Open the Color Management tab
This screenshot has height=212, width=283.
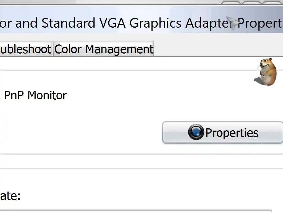(103, 49)
